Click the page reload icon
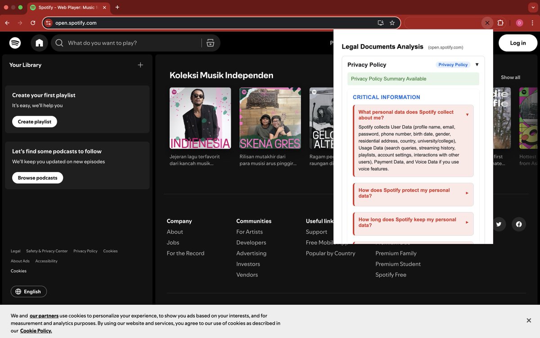Image resolution: width=540 pixels, height=338 pixels. [32, 23]
